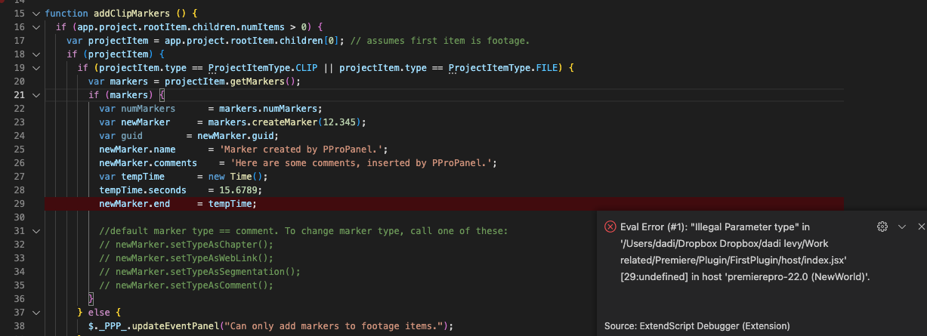Click line number 29 in the gutter
This screenshot has height=336, width=927.
click(20, 204)
